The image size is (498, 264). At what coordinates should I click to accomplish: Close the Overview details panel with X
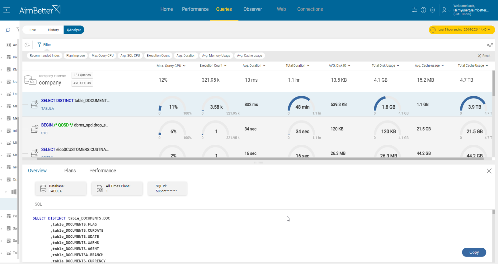click(489, 171)
